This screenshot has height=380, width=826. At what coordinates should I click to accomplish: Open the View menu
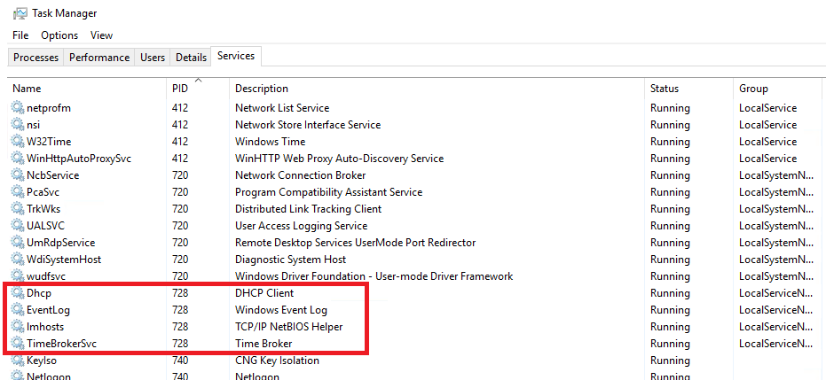[102, 35]
